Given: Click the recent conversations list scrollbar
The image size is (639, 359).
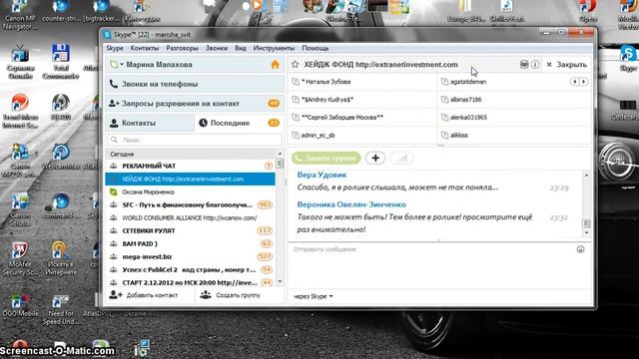Looking at the screenshot, I should pos(280,218).
